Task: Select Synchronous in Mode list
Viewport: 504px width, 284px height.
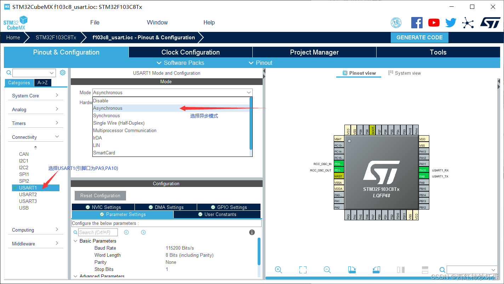Action: coord(171,115)
